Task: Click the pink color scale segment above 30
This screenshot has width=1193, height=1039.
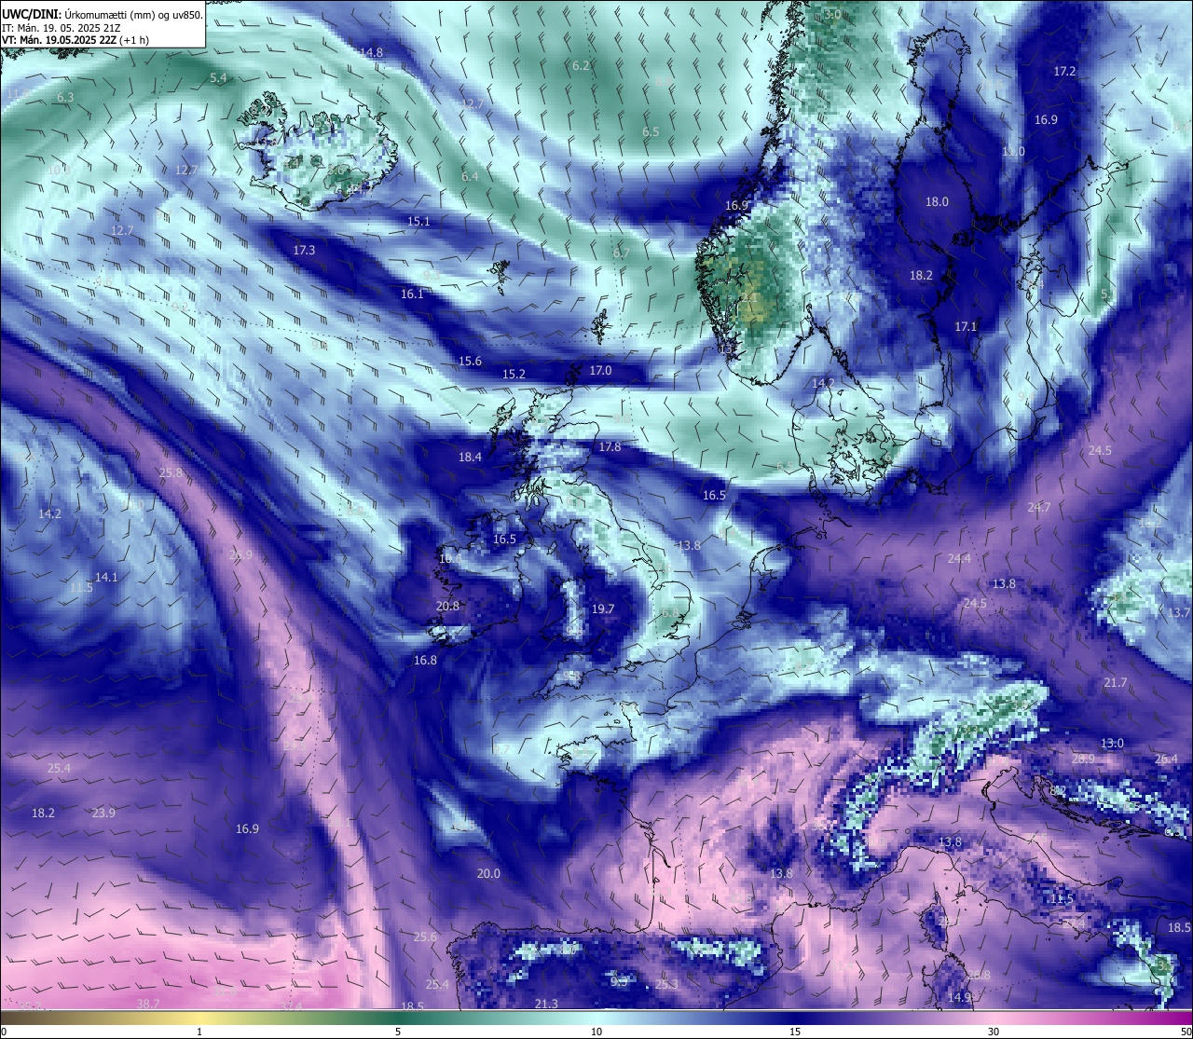Action: [x=994, y=1018]
